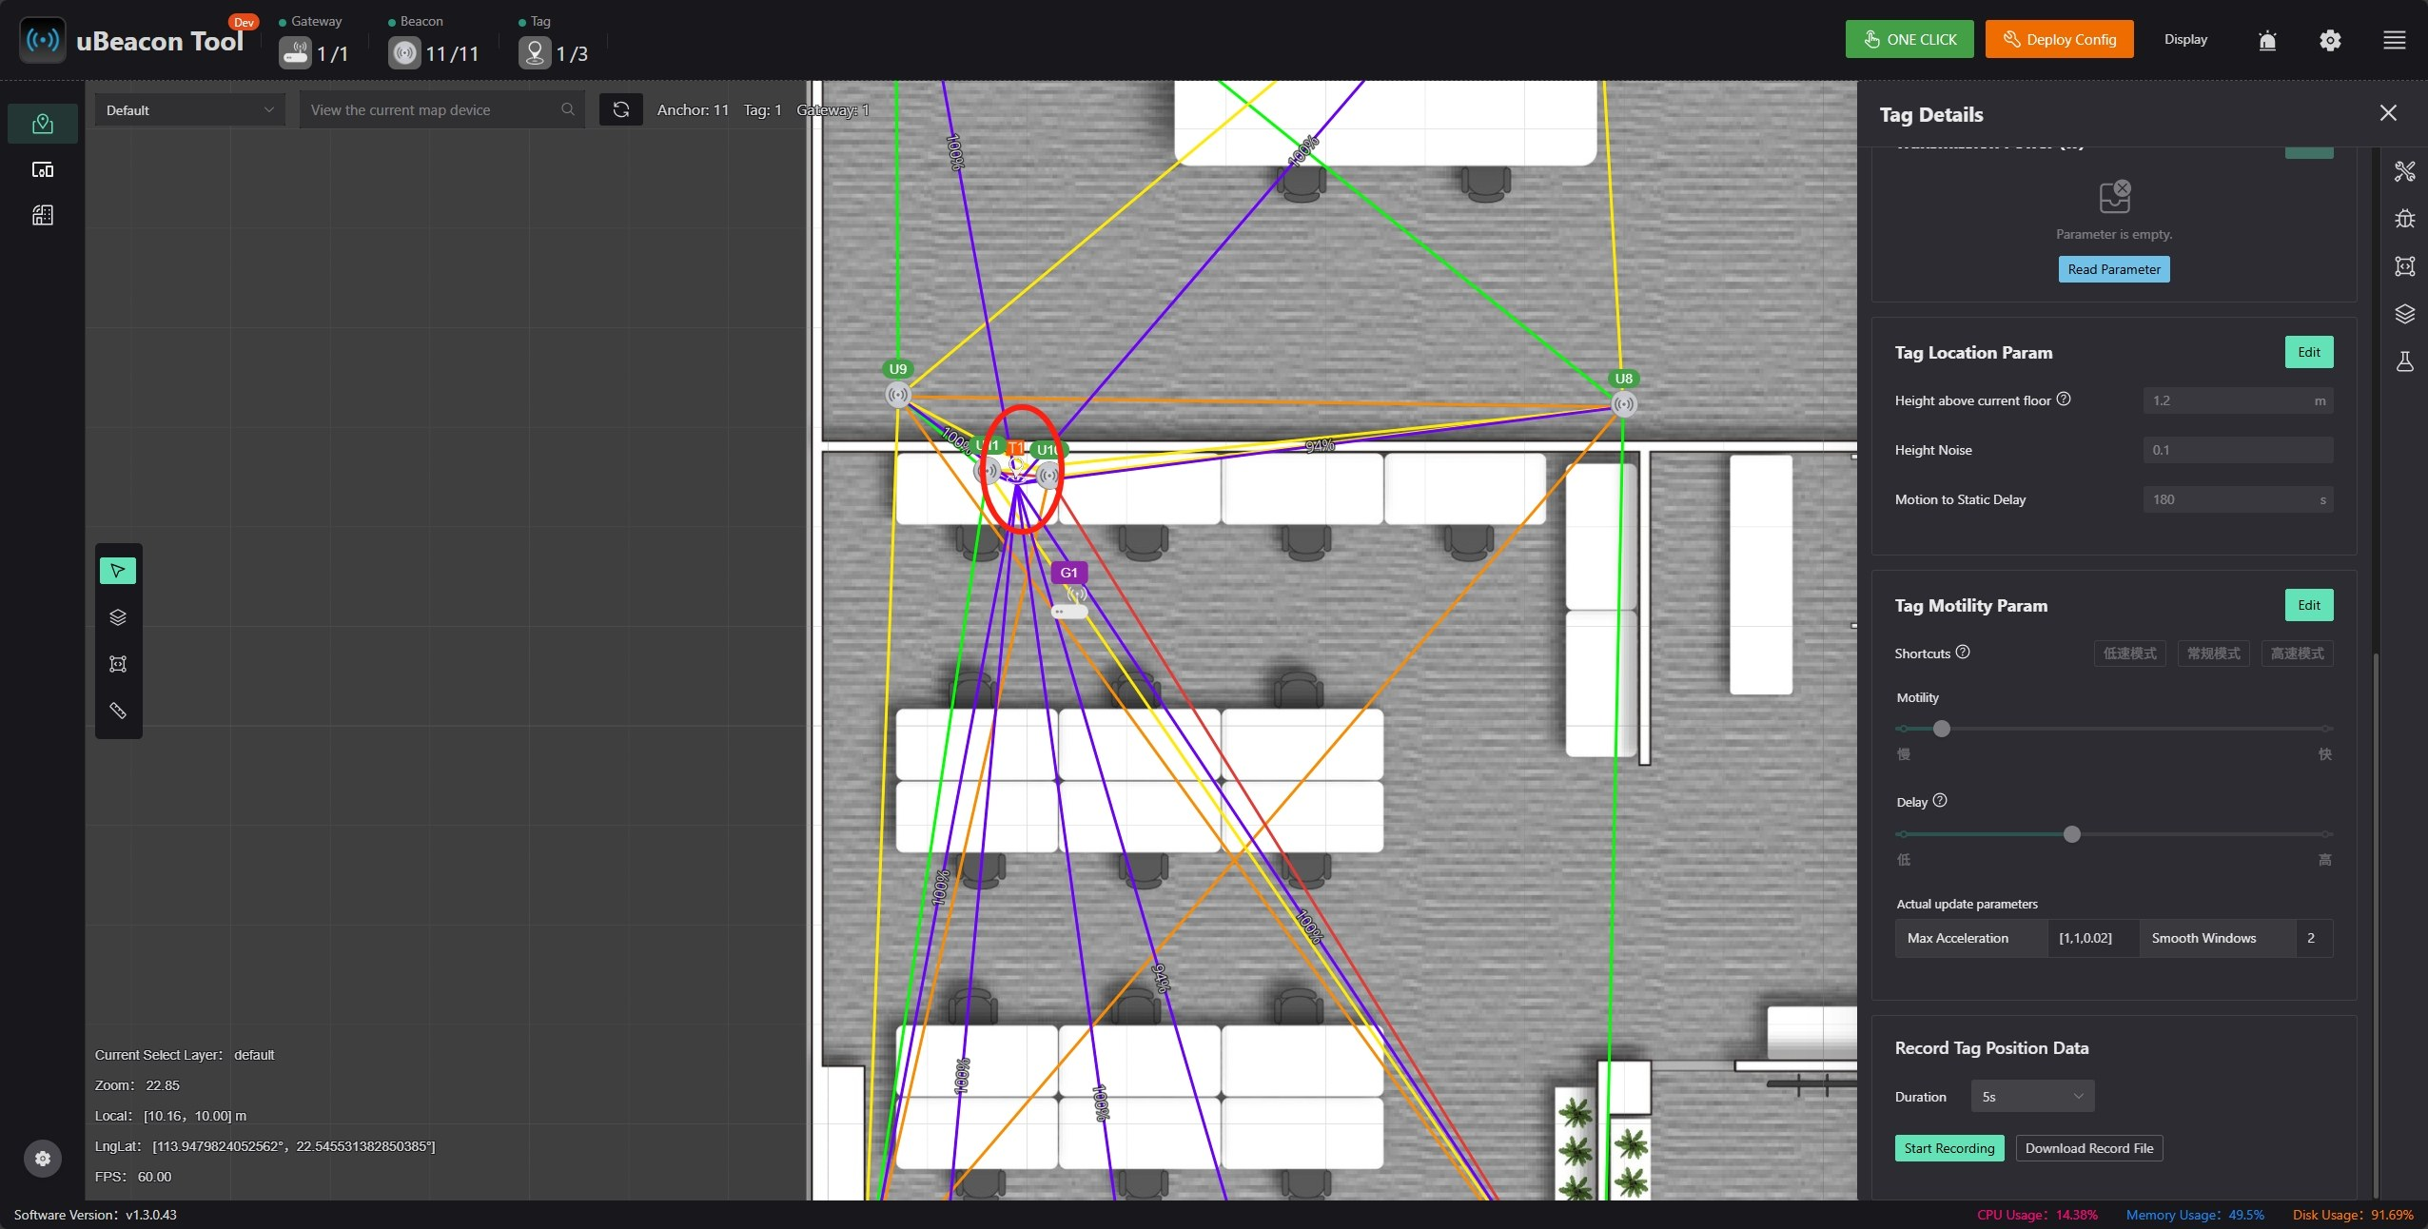The width and height of the screenshot is (2428, 1229).
Task: Select the 高速模式 shortcut mode
Action: tap(2297, 654)
